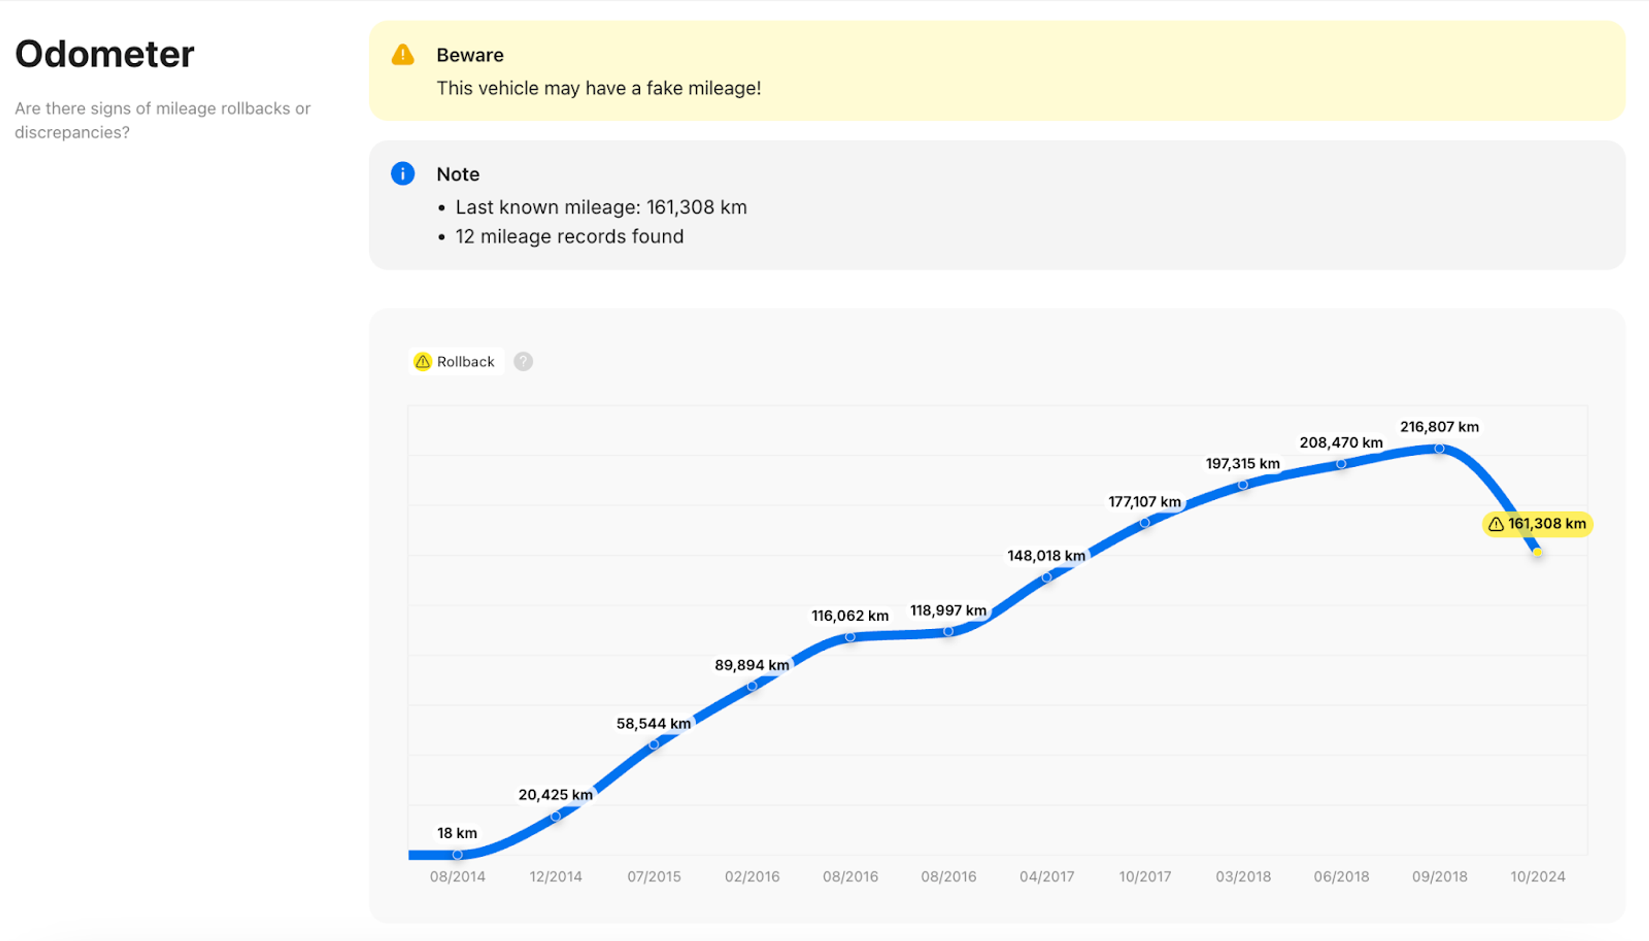Click the Rollback legend label

tap(465, 361)
